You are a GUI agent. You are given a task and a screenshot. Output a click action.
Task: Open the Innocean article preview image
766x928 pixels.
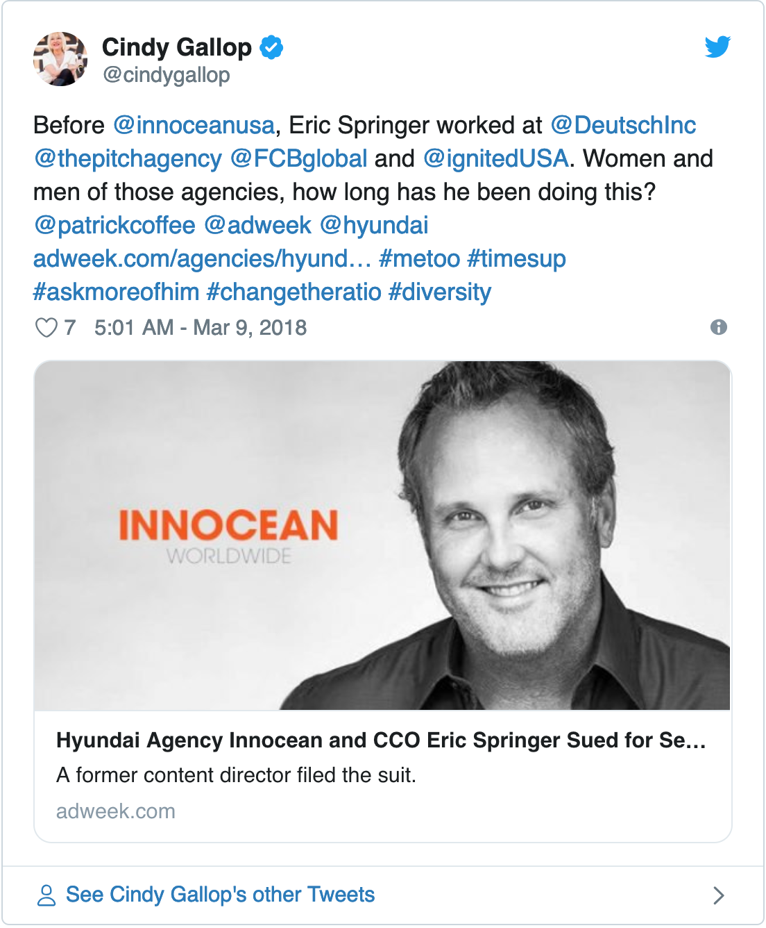(x=382, y=536)
